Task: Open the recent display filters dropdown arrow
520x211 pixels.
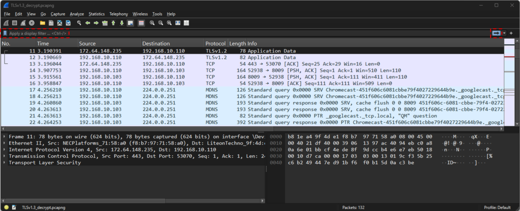Action: (x=504, y=33)
